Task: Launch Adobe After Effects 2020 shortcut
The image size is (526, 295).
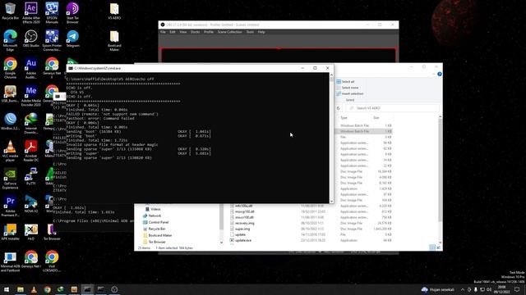Action: 31,13
